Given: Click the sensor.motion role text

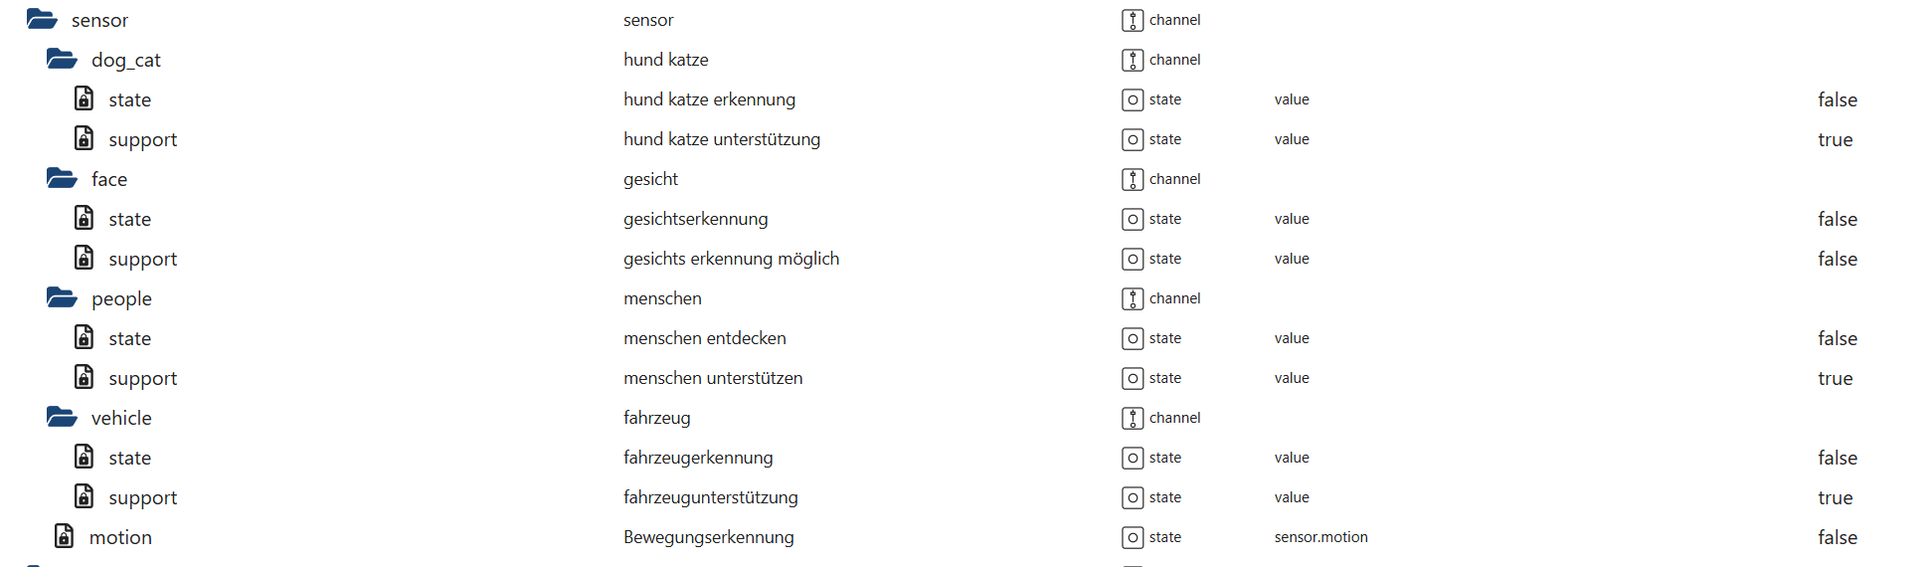Looking at the screenshot, I should [1321, 537].
